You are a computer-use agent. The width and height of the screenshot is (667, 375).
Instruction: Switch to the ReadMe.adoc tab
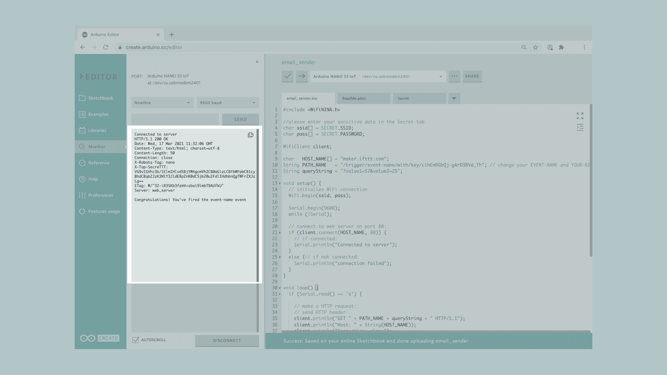point(363,99)
